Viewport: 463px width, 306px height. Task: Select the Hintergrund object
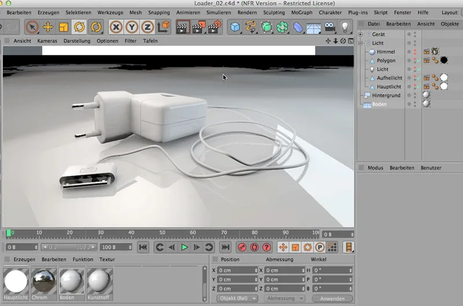[386, 95]
